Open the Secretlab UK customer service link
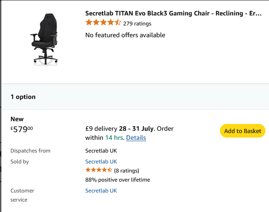The image size is (269, 212). (101, 191)
